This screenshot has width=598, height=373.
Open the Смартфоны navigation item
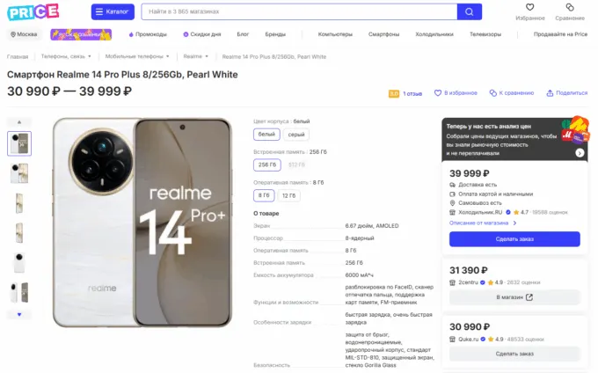(x=383, y=34)
